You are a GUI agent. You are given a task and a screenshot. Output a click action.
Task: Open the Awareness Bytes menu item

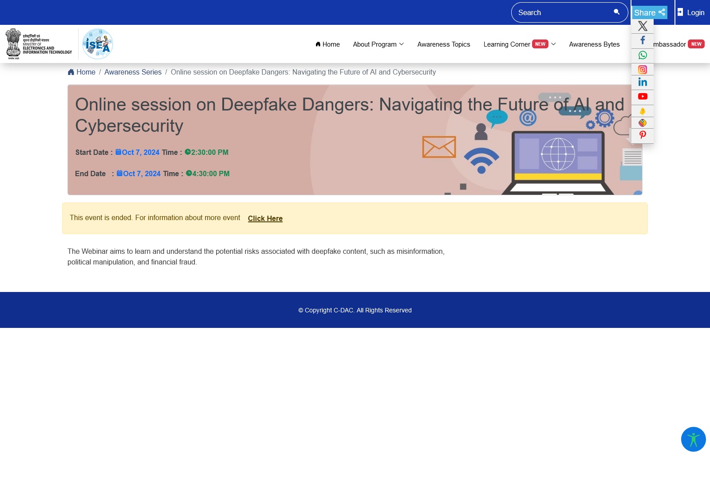click(594, 44)
